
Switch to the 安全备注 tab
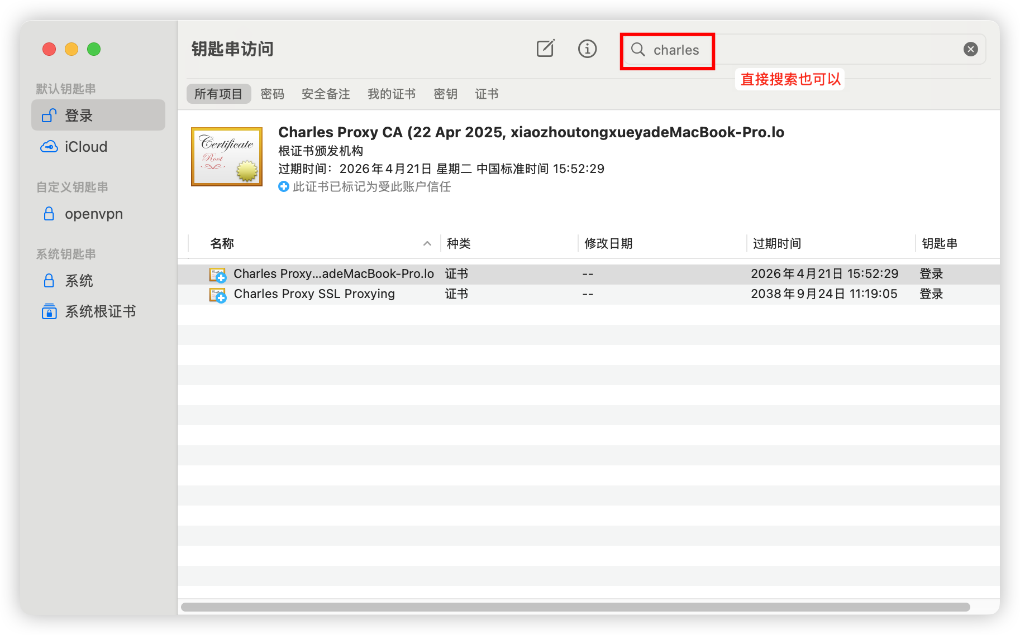click(326, 94)
